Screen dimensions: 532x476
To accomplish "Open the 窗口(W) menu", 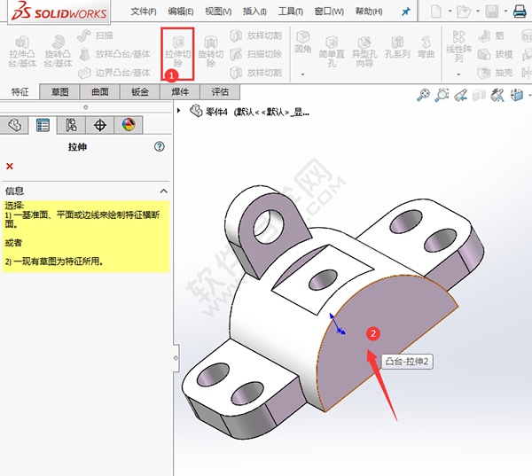I will click(x=329, y=12).
